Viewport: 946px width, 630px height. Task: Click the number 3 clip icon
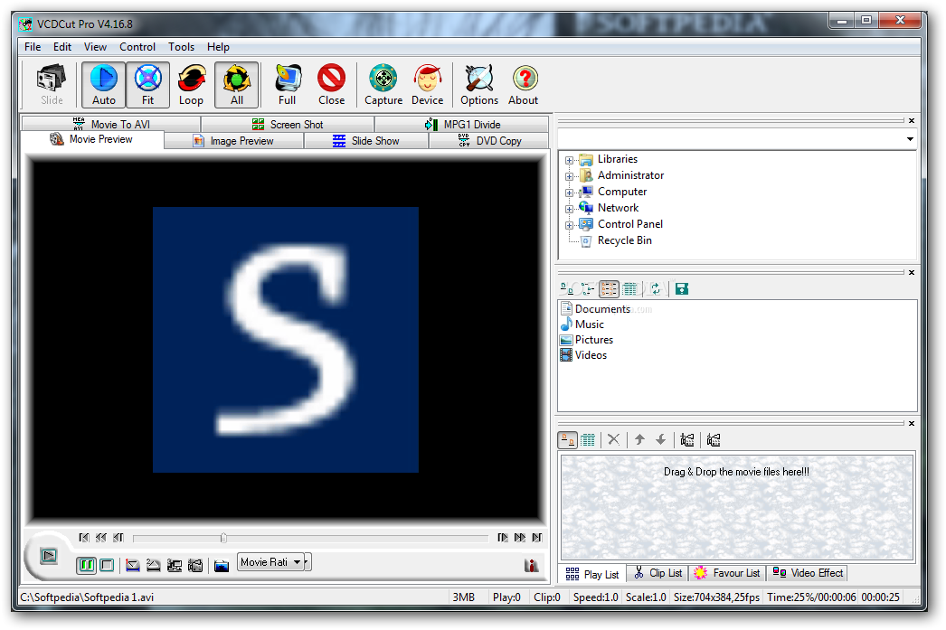175,566
